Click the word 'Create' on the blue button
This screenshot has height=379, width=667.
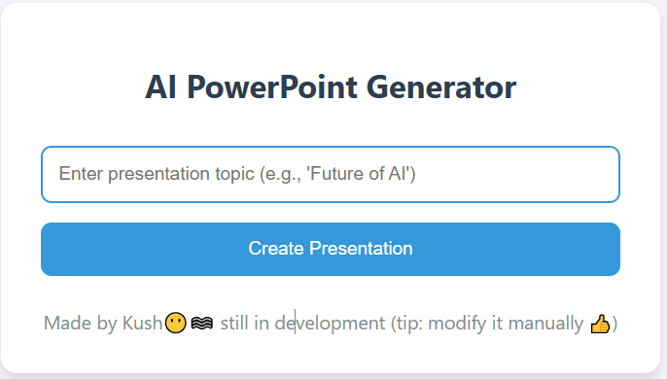click(276, 249)
